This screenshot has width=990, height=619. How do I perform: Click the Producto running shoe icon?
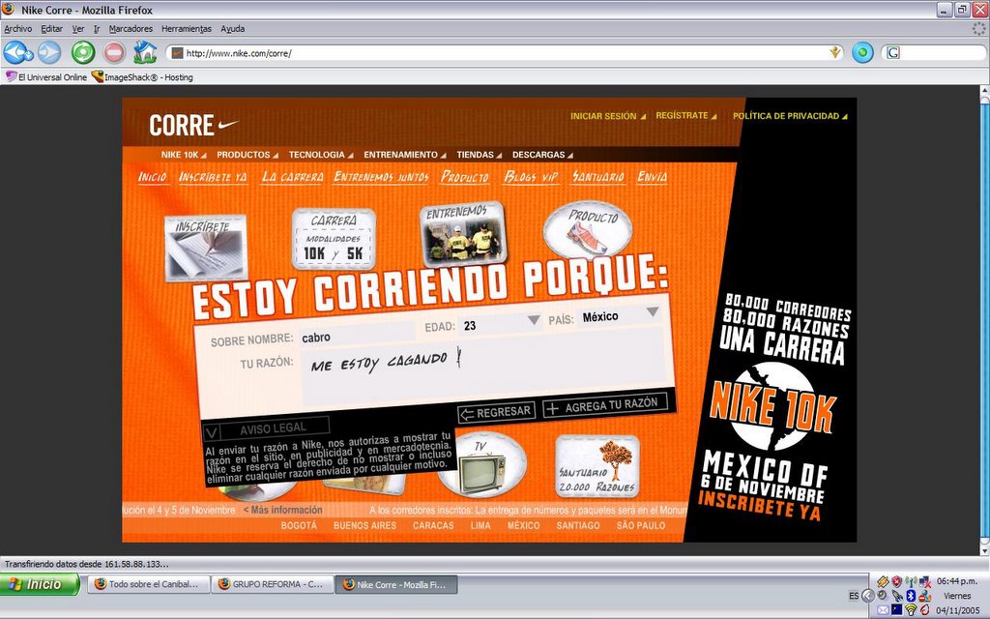(588, 231)
